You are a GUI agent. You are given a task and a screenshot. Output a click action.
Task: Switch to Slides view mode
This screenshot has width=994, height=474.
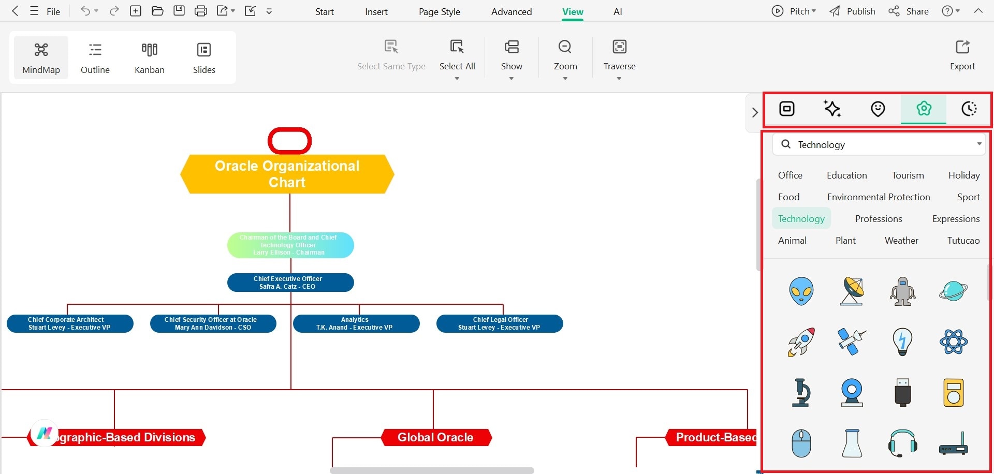point(204,57)
